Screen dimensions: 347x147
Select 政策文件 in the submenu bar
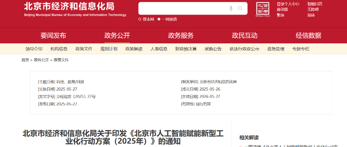click(x=84, y=49)
